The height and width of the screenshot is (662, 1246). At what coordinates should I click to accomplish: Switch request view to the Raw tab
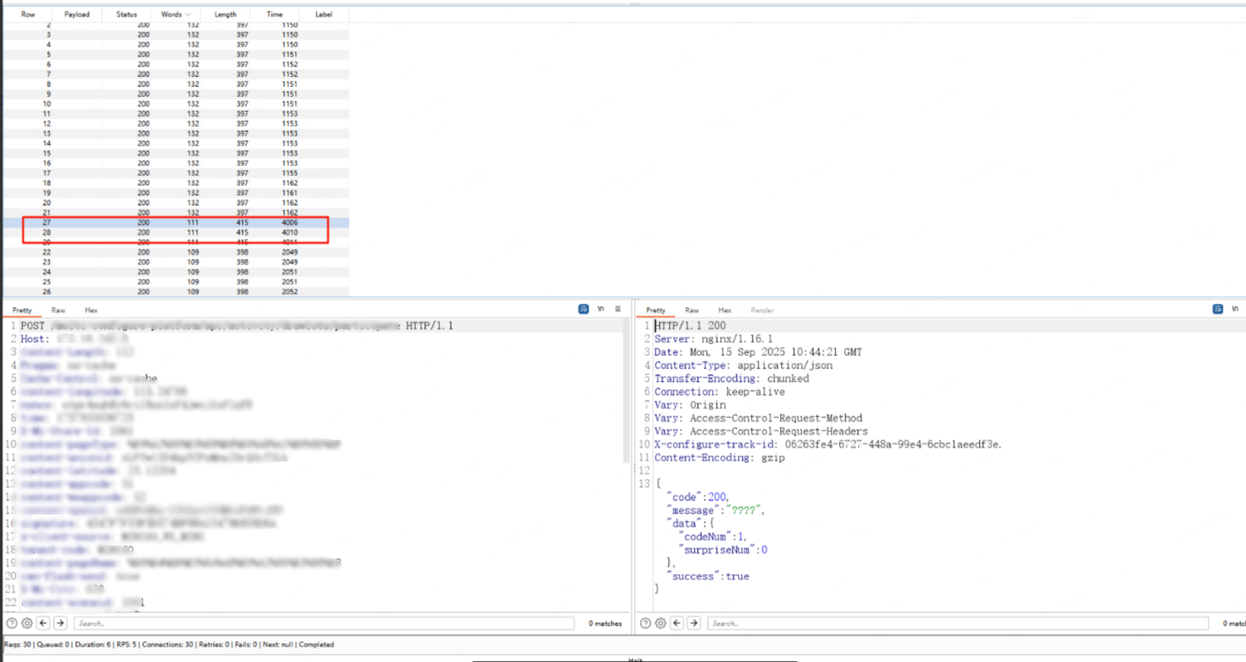58,310
